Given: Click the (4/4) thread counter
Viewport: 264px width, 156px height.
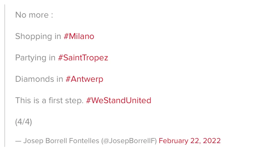Looking at the screenshot, I should (x=24, y=122).
